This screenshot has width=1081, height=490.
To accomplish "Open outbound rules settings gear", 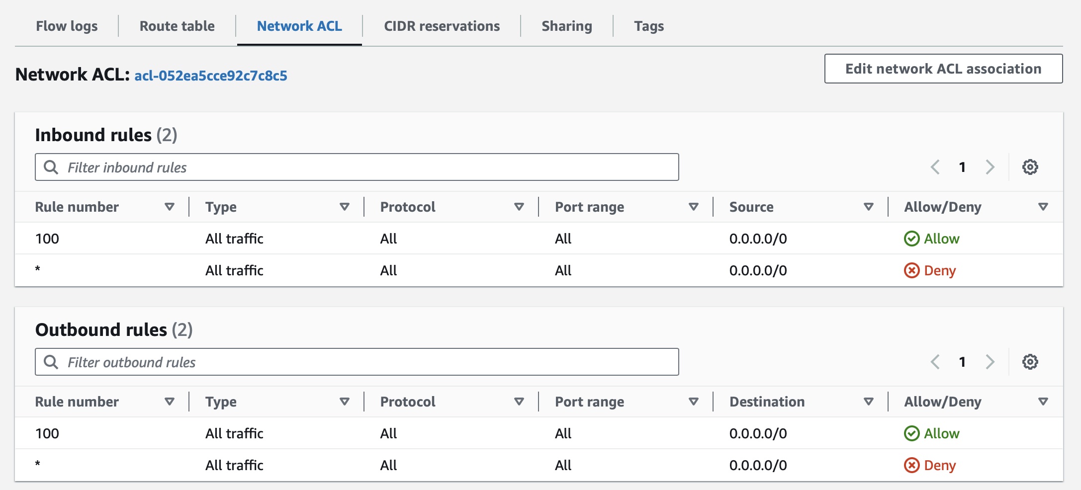I will point(1030,362).
